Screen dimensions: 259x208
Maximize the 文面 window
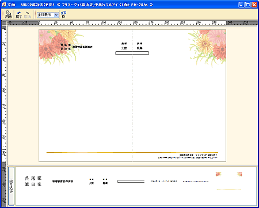pyautogui.click(x=248, y=5)
